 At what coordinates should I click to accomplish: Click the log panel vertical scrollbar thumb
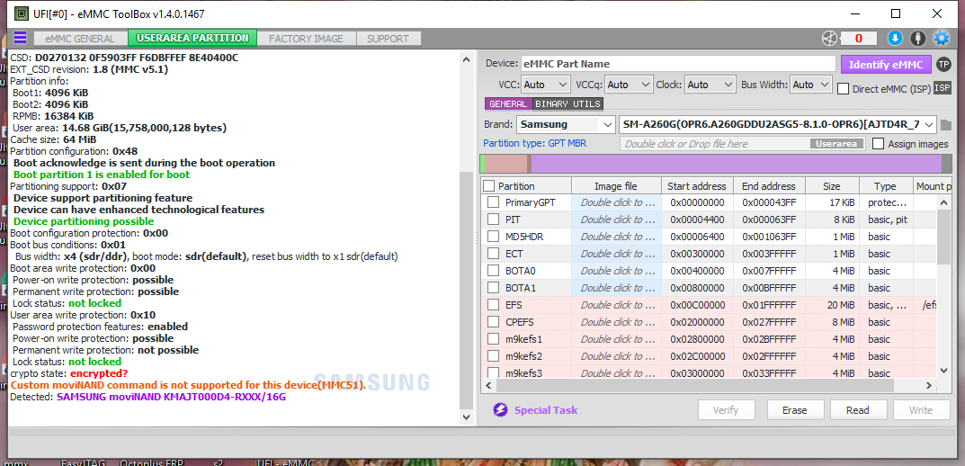click(x=467, y=290)
